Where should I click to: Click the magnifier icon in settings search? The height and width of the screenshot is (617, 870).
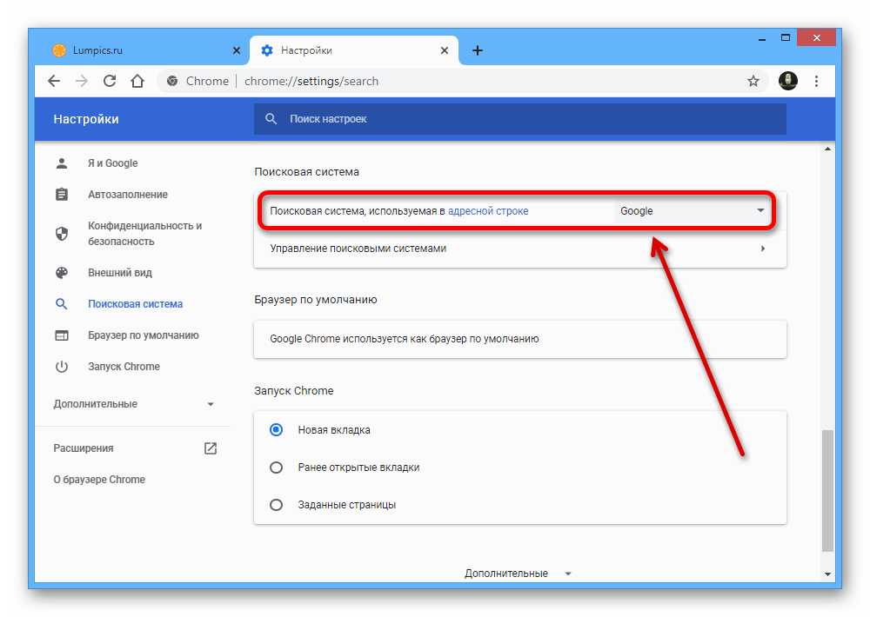click(271, 119)
